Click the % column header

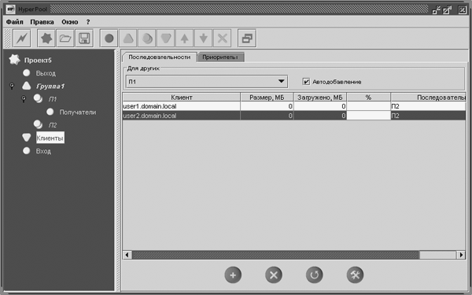pos(368,98)
